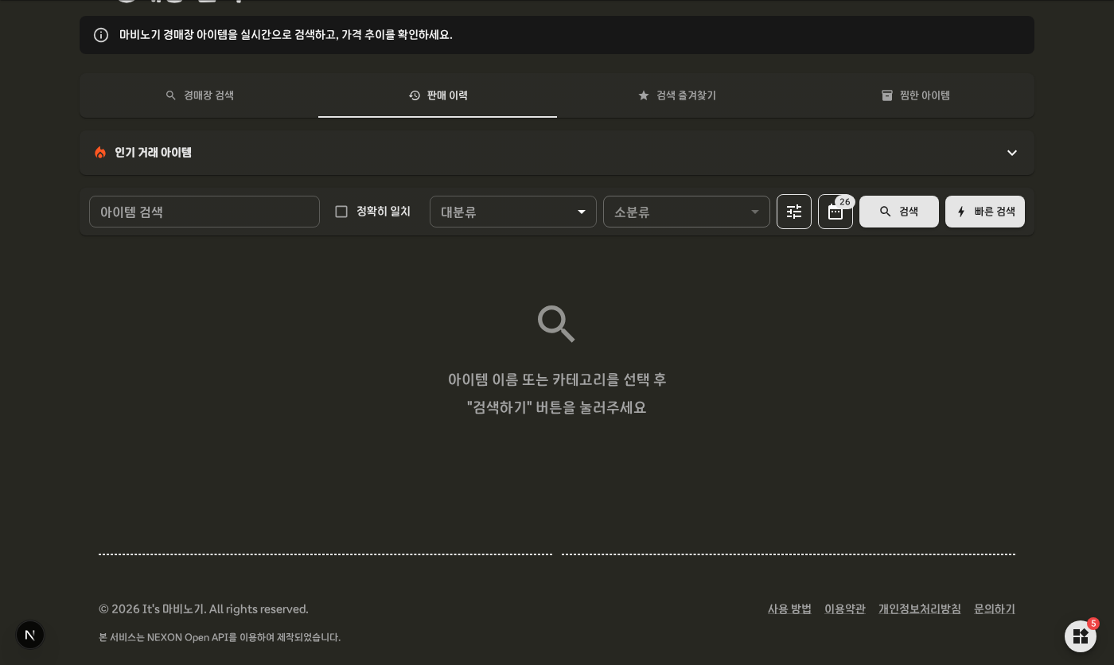Enable the 정확히 일치 checkbox
The height and width of the screenshot is (665, 1114).
(x=341, y=212)
